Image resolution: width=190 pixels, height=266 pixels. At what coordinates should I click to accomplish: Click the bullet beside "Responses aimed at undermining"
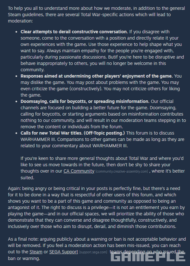(x=16, y=76)
